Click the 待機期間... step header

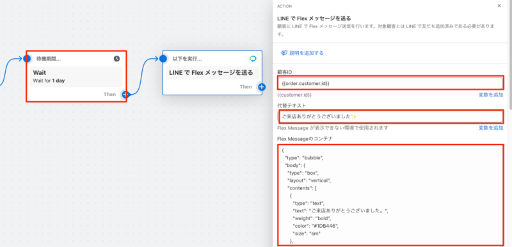point(49,59)
